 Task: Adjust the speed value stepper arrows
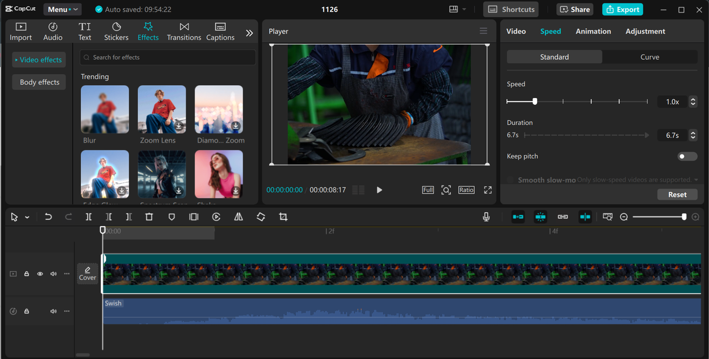coord(693,102)
